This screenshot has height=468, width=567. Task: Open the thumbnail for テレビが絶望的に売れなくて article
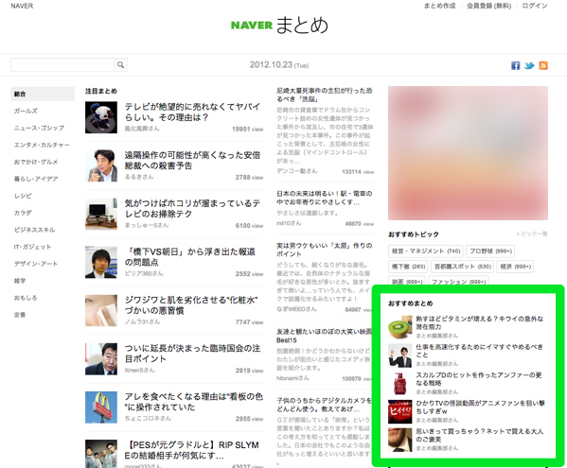[101, 117]
